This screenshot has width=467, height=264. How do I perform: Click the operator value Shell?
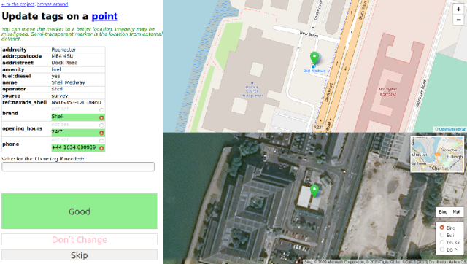click(x=57, y=89)
